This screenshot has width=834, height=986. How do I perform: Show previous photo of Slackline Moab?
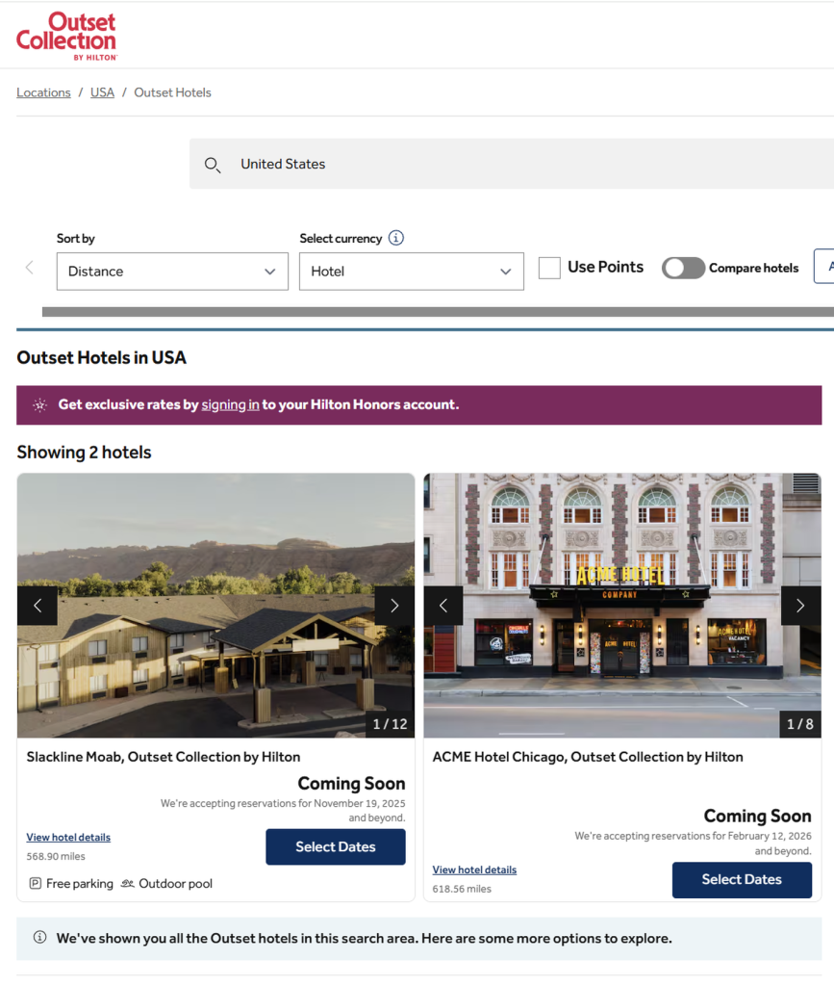click(38, 606)
